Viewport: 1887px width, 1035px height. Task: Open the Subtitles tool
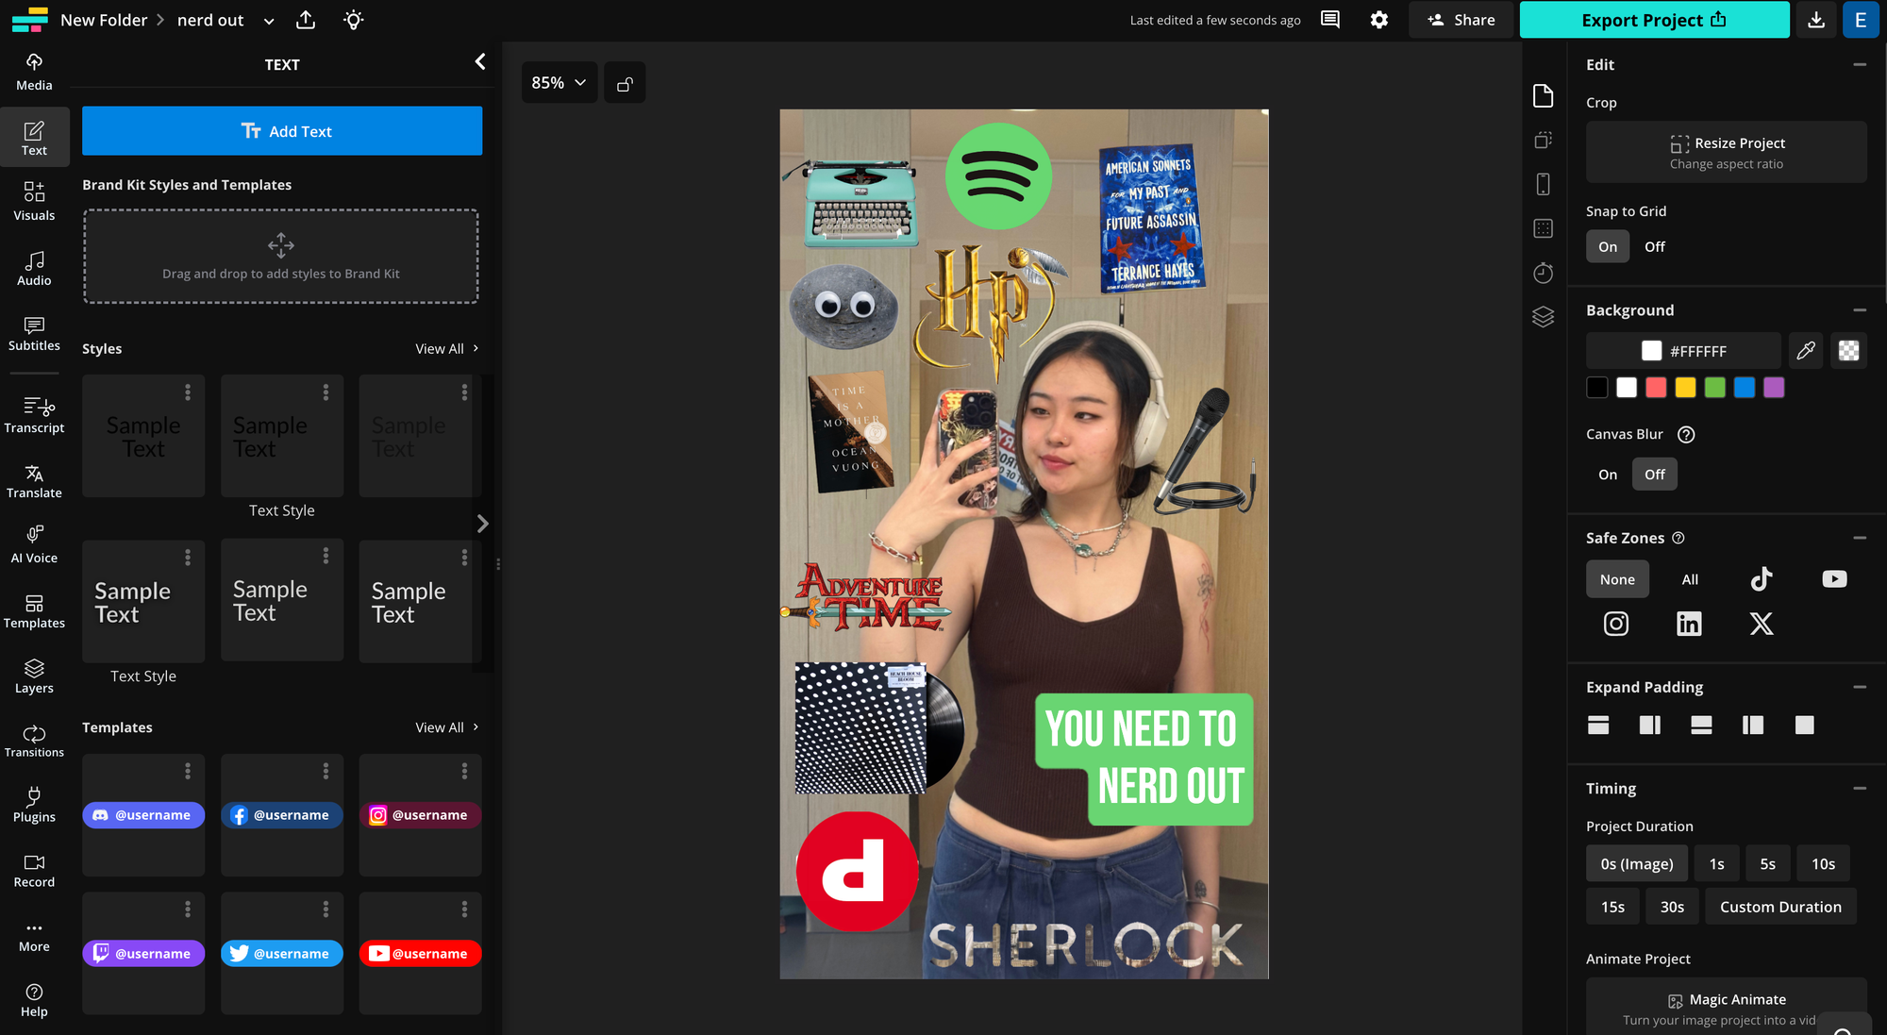point(34,335)
